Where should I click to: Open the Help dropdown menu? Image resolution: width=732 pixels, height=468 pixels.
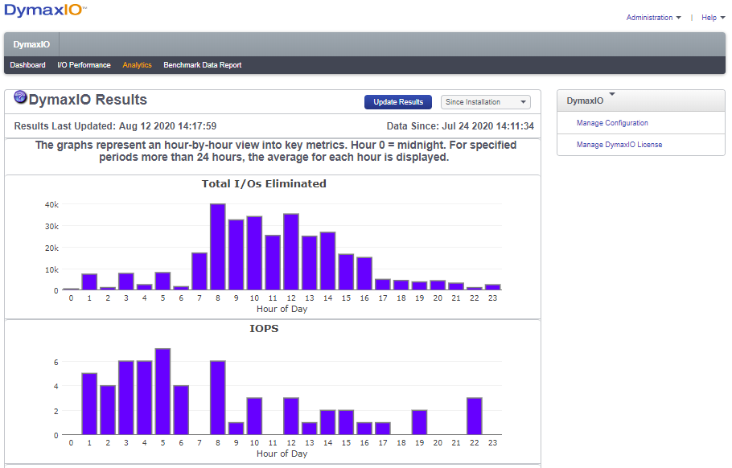pos(711,17)
